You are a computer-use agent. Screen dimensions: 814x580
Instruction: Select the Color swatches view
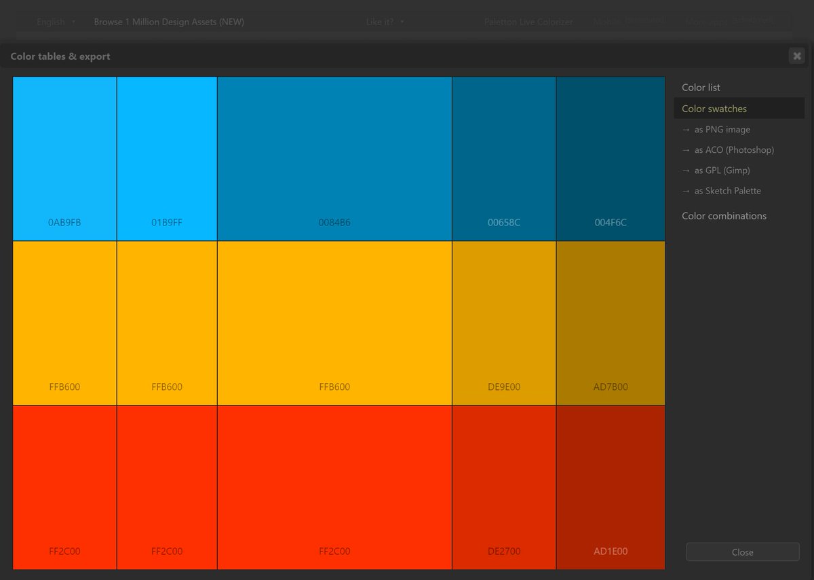[739, 109]
